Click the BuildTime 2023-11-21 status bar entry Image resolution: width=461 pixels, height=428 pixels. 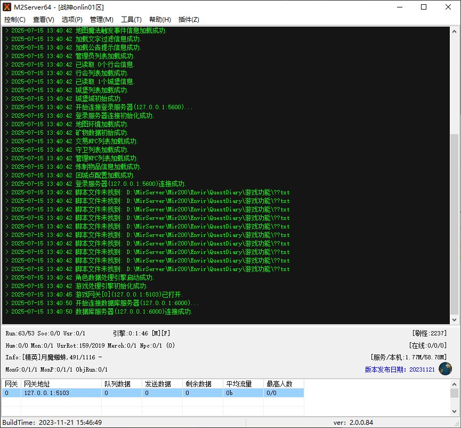point(52,423)
